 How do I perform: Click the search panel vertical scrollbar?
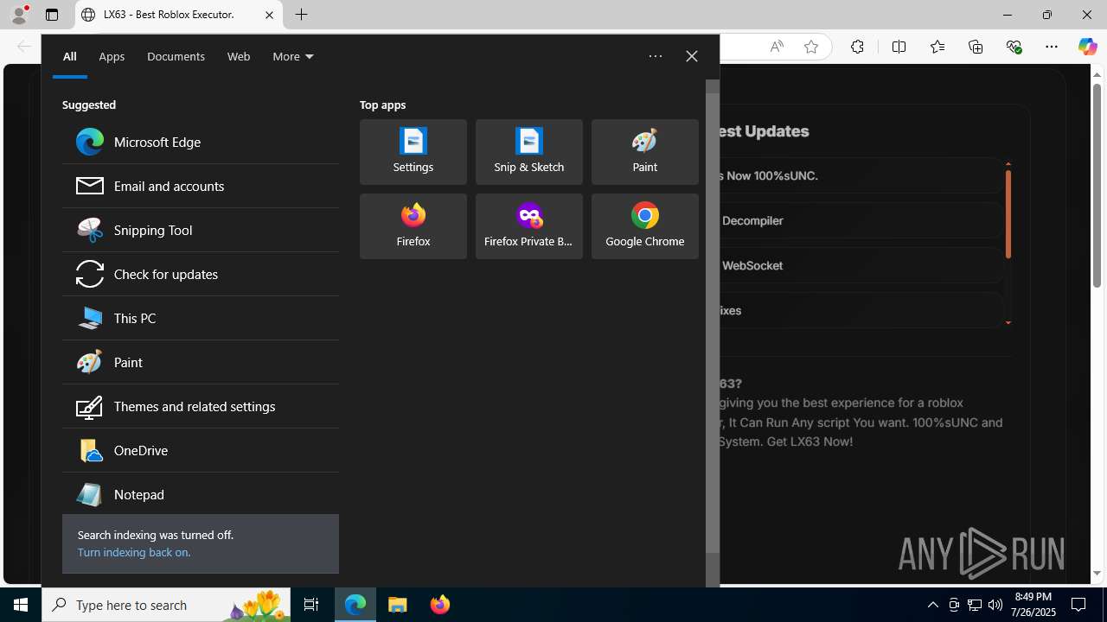point(713,323)
